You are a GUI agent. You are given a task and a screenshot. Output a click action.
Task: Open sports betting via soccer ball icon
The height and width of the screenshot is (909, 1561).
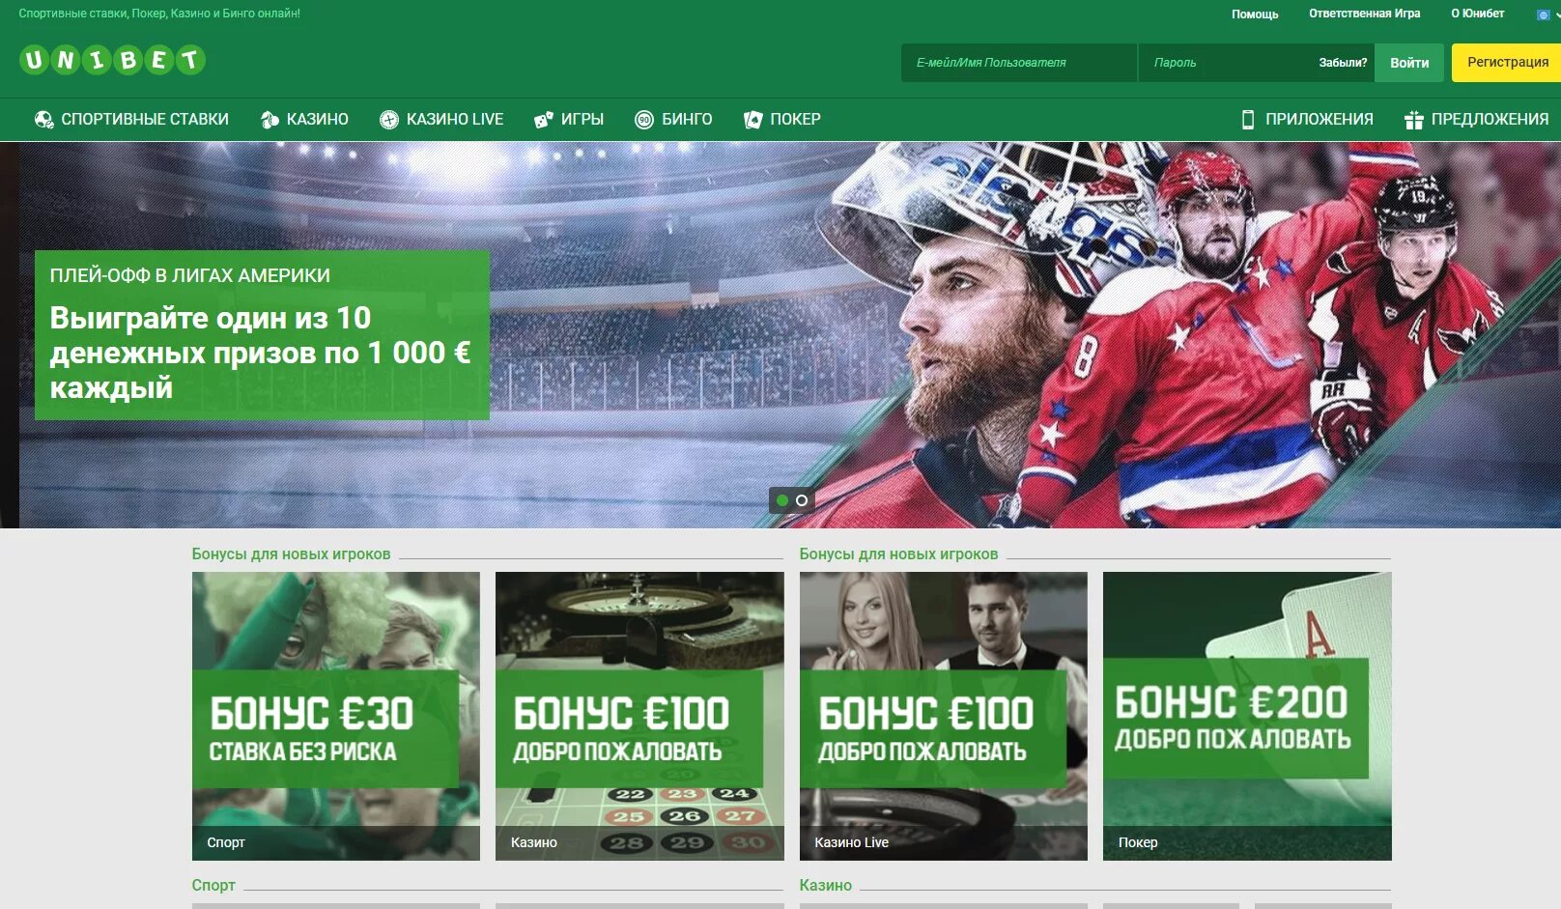(43, 120)
